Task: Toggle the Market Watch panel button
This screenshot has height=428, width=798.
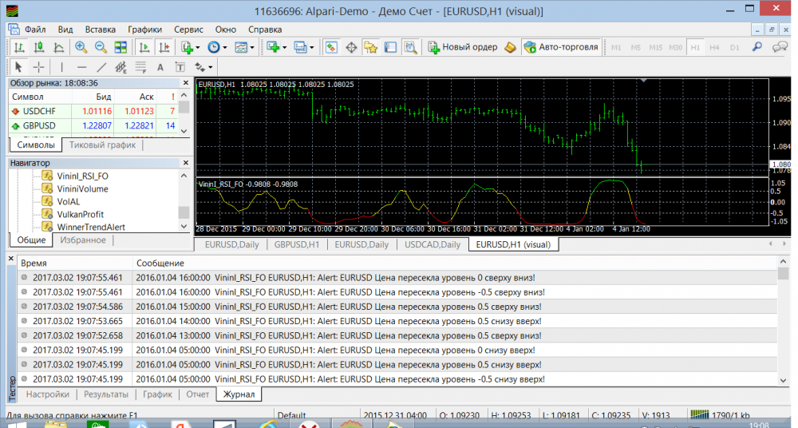Action: pos(331,47)
